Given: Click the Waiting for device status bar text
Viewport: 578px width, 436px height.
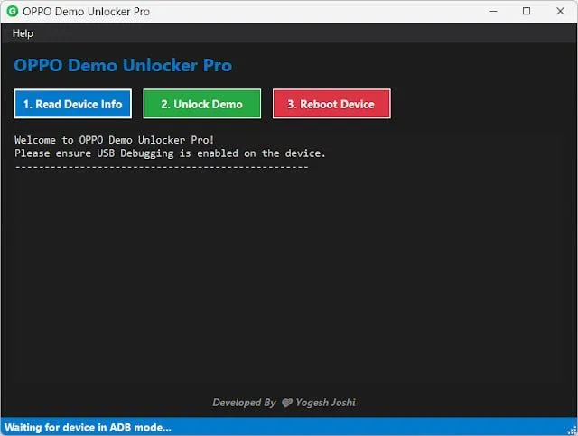Looking at the screenshot, I should (x=88, y=427).
